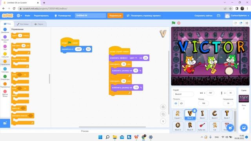Click the когда спрайт нажат hat block
Viewport: 251px width, 141px height.
click(119, 51)
